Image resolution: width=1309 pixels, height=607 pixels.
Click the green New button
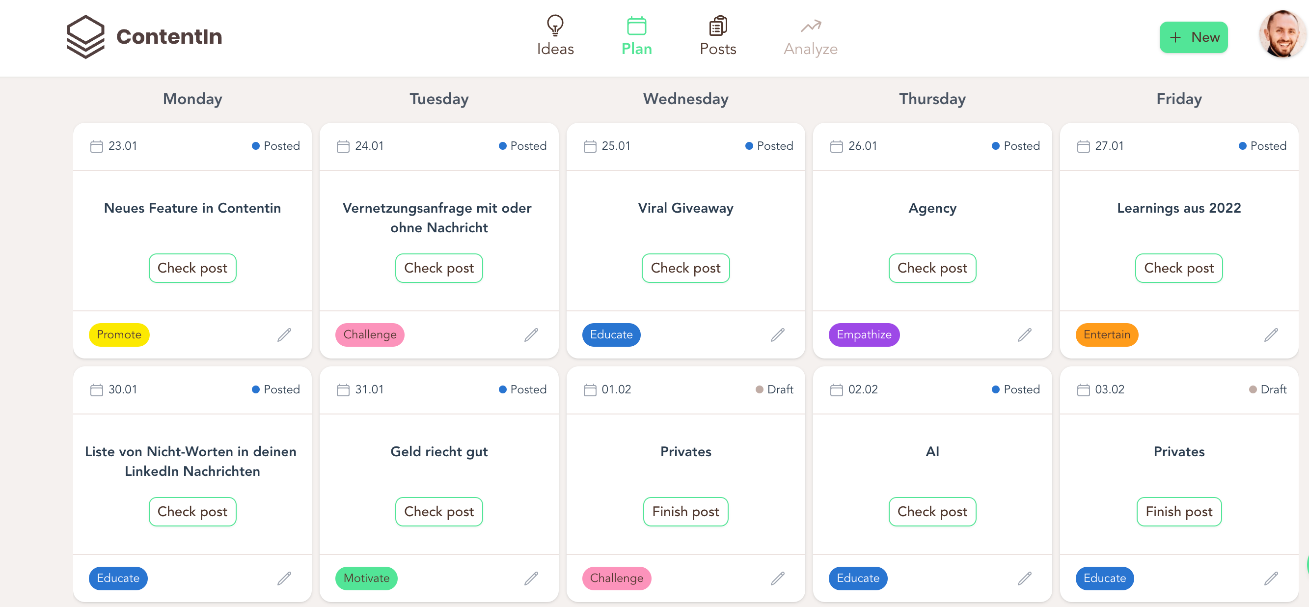pyautogui.click(x=1193, y=37)
